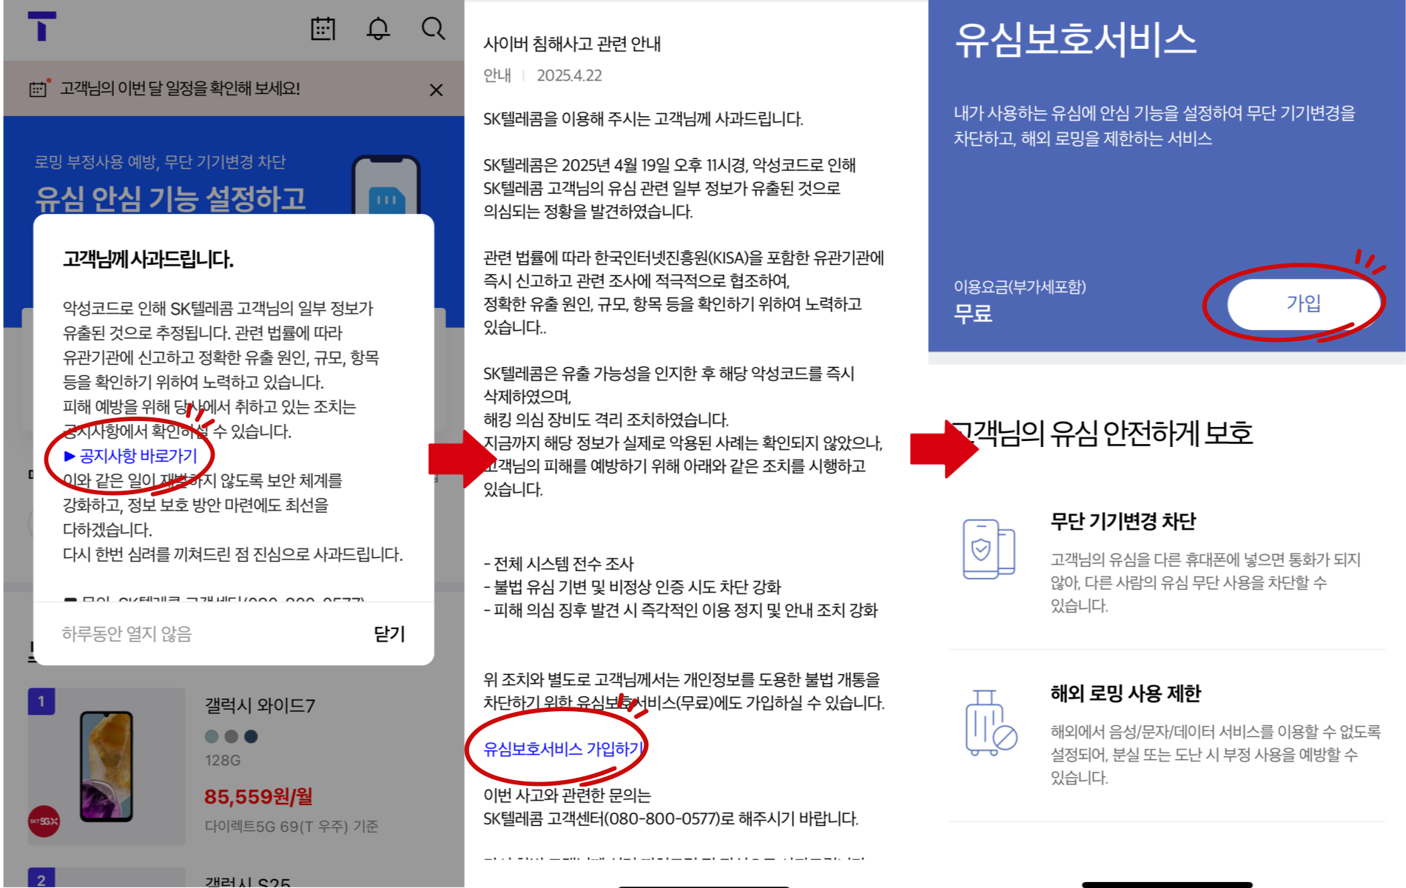
Task: Open search with magnifier icon
Action: click(433, 28)
